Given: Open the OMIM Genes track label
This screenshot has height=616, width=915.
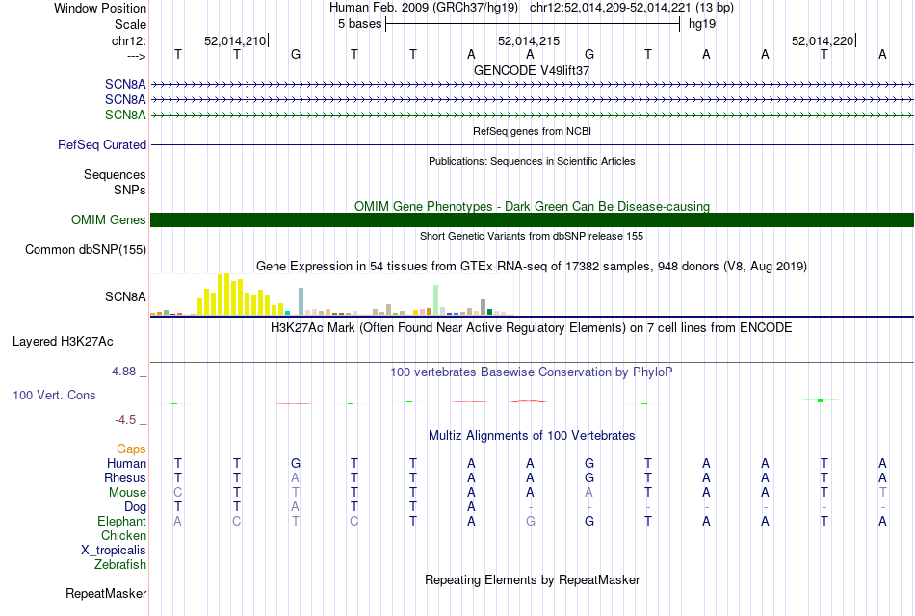Looking at the screenshot, I should (109, 219).
